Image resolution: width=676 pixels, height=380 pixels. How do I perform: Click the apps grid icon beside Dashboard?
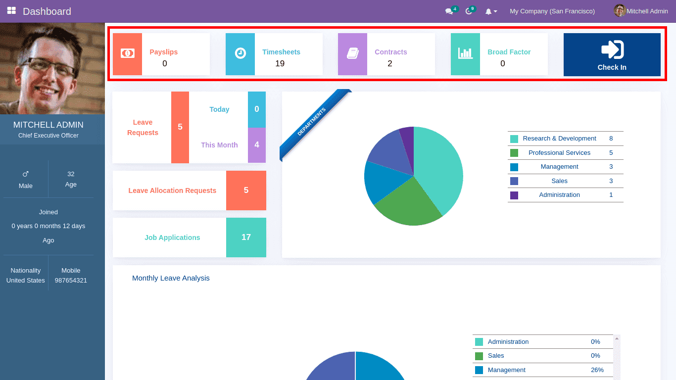tap(11, 10)
